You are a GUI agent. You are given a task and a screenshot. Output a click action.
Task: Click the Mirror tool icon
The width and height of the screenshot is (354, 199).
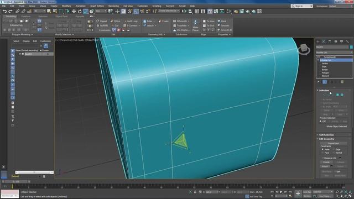coord(184,11)
